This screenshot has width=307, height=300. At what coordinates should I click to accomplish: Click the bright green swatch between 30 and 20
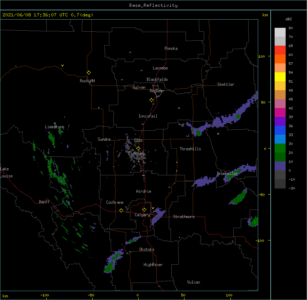280,148
